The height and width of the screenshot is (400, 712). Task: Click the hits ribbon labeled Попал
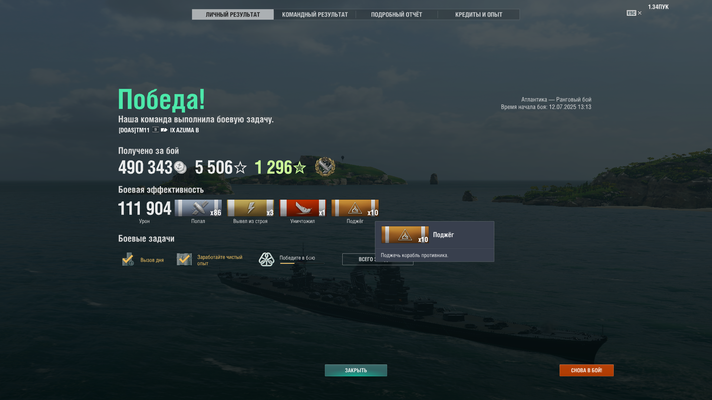(x=198, y=208)
